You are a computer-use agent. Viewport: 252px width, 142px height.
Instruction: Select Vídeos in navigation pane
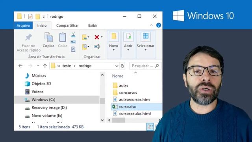[x=37, y=92]
